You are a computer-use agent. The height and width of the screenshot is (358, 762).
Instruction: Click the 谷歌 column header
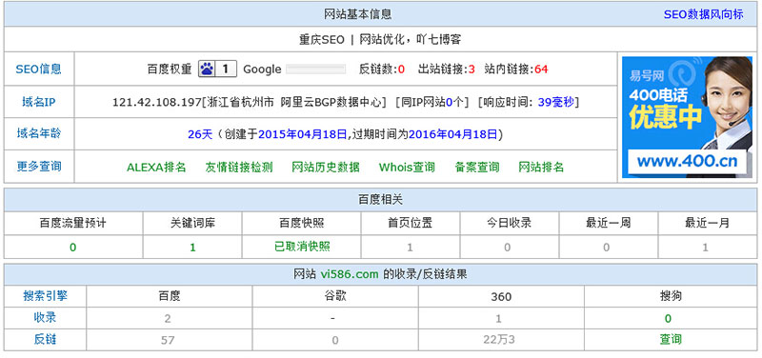335,296
